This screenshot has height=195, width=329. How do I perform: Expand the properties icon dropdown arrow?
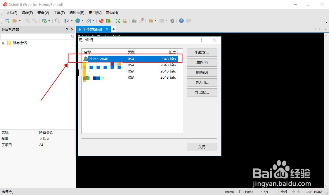[49, 21]
